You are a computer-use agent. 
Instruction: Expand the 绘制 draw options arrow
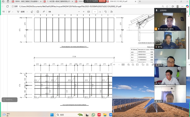[27, 12]
